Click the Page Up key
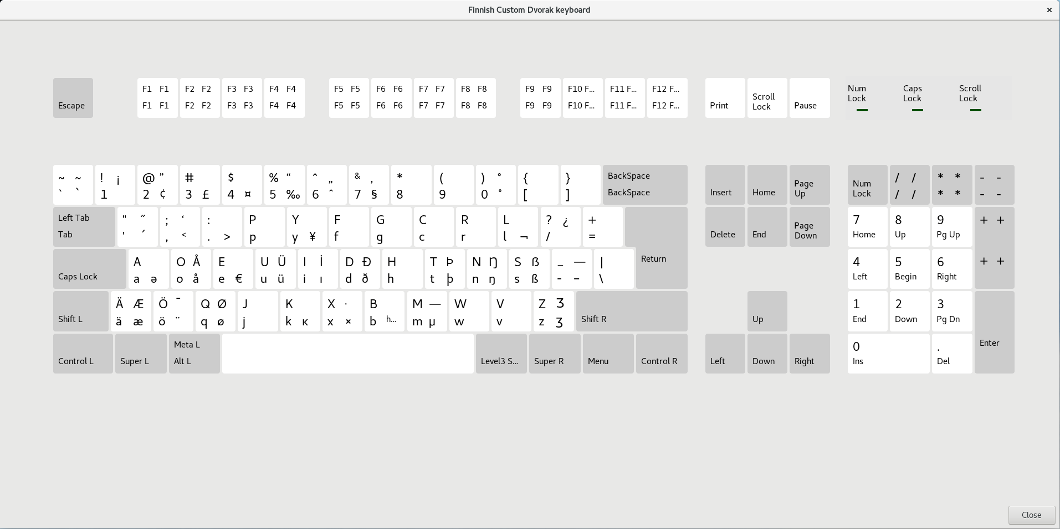This screenshot has width=1060, height=529. click(810, 185)
